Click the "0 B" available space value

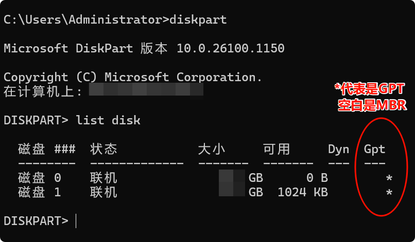[x=317, y=178]
